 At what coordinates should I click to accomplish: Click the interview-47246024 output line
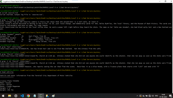point(51,49)
